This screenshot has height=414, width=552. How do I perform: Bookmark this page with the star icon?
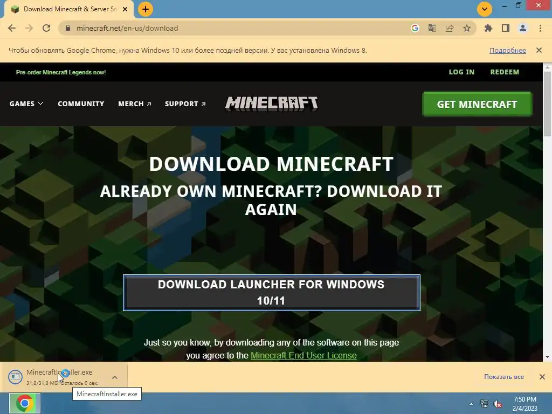point(467,28)
